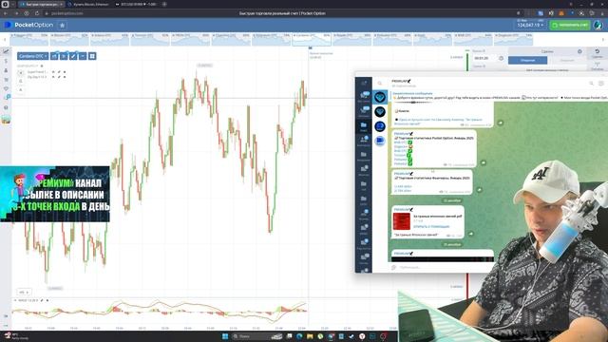Open the achievements diamond icon in left sidebar

[6, 88]
